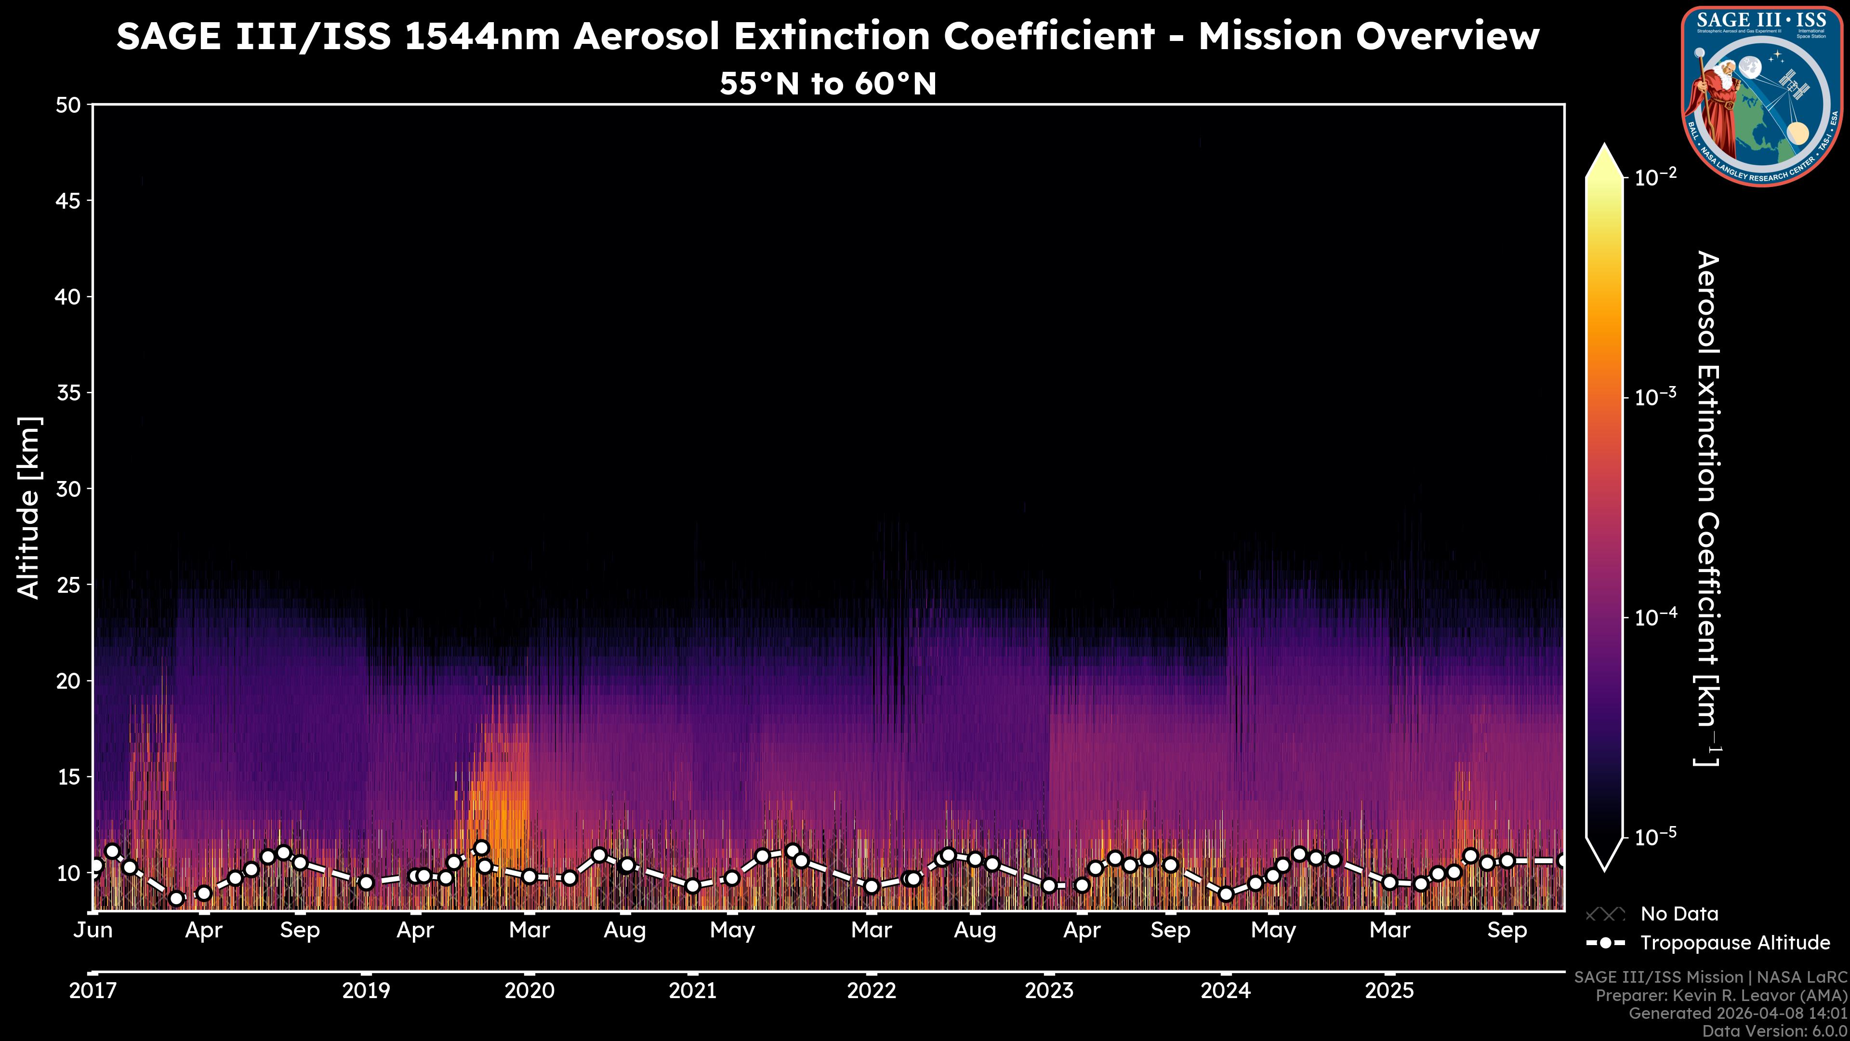
Task: Click the highest tropopause marker near early 2020
Action: [x=481, y=848]
